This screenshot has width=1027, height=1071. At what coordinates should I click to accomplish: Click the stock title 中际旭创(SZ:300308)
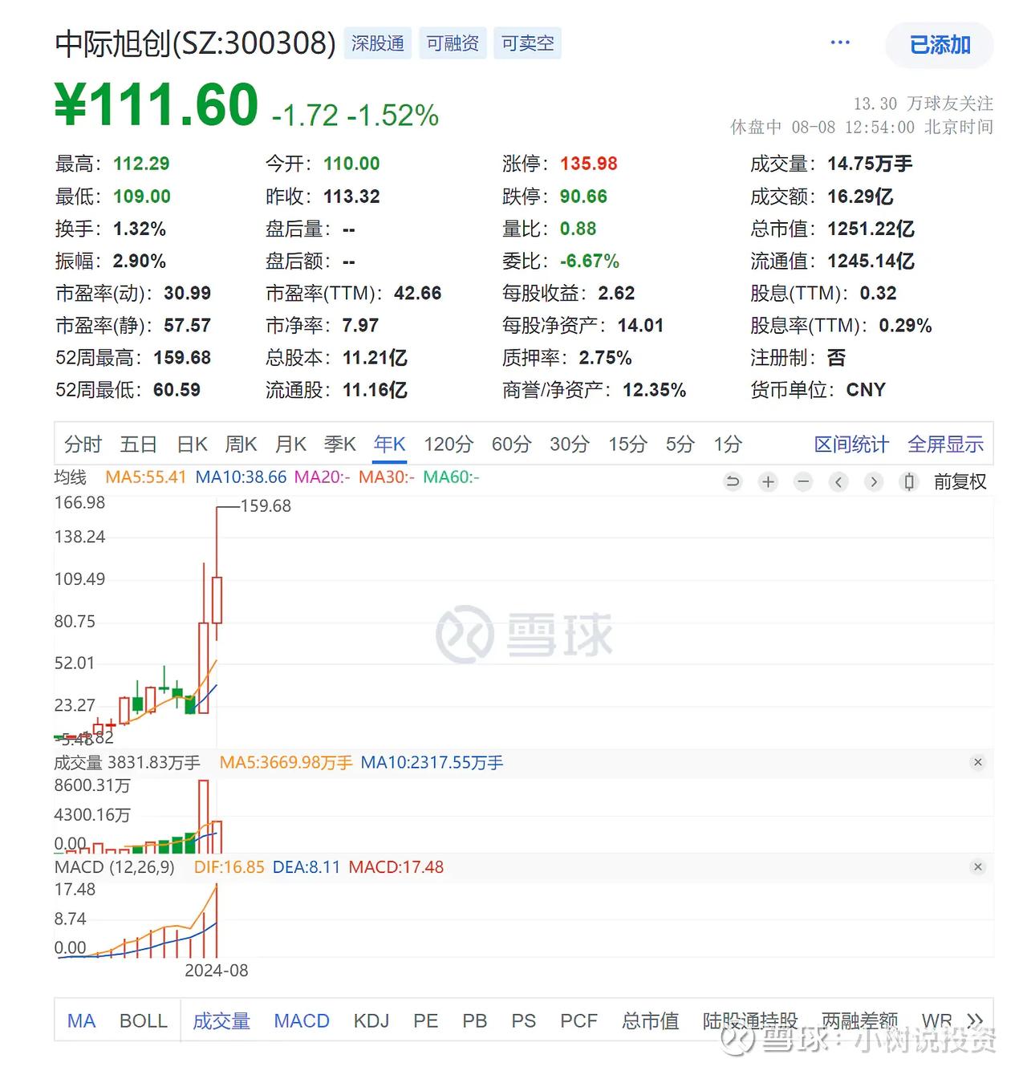pyautogui.click(x=195, y=43)
